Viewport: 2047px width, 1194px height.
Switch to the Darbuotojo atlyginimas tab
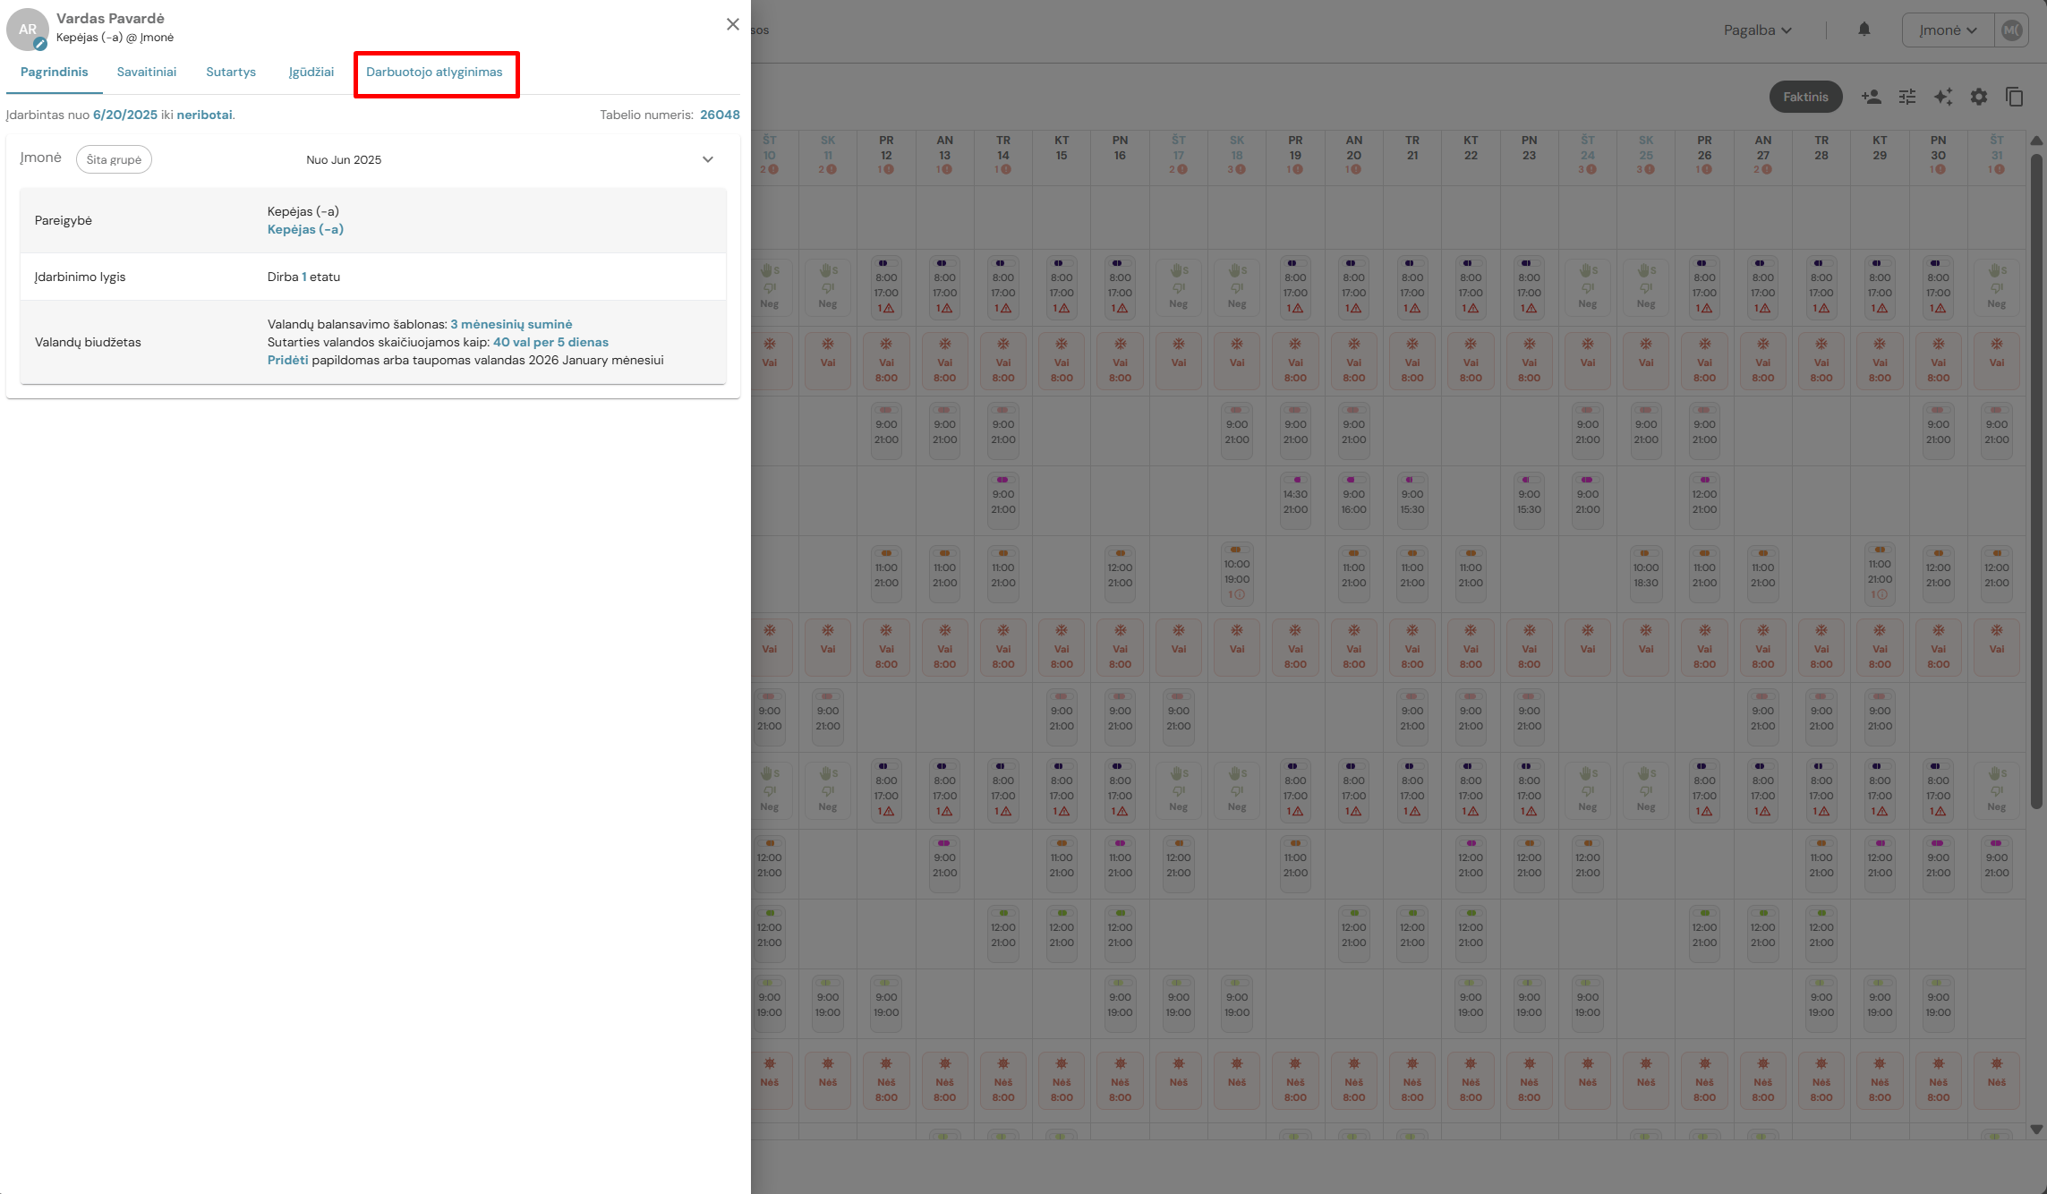click(434, 72)
